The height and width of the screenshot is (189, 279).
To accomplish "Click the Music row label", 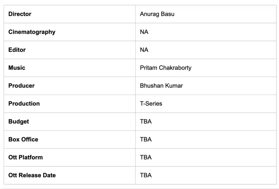I will click(x=17, y=68).
